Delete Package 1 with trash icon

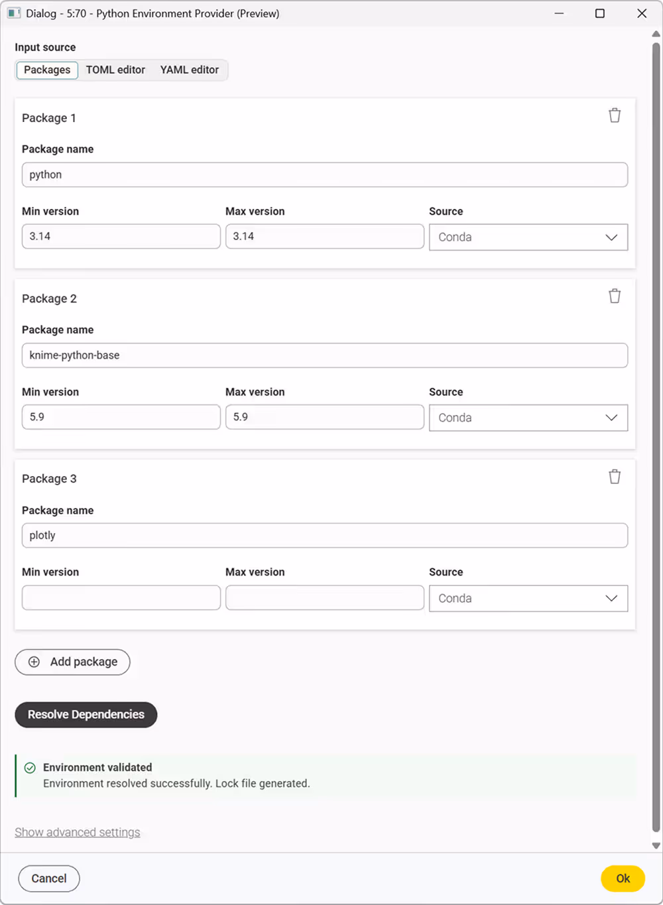(615, 115)
